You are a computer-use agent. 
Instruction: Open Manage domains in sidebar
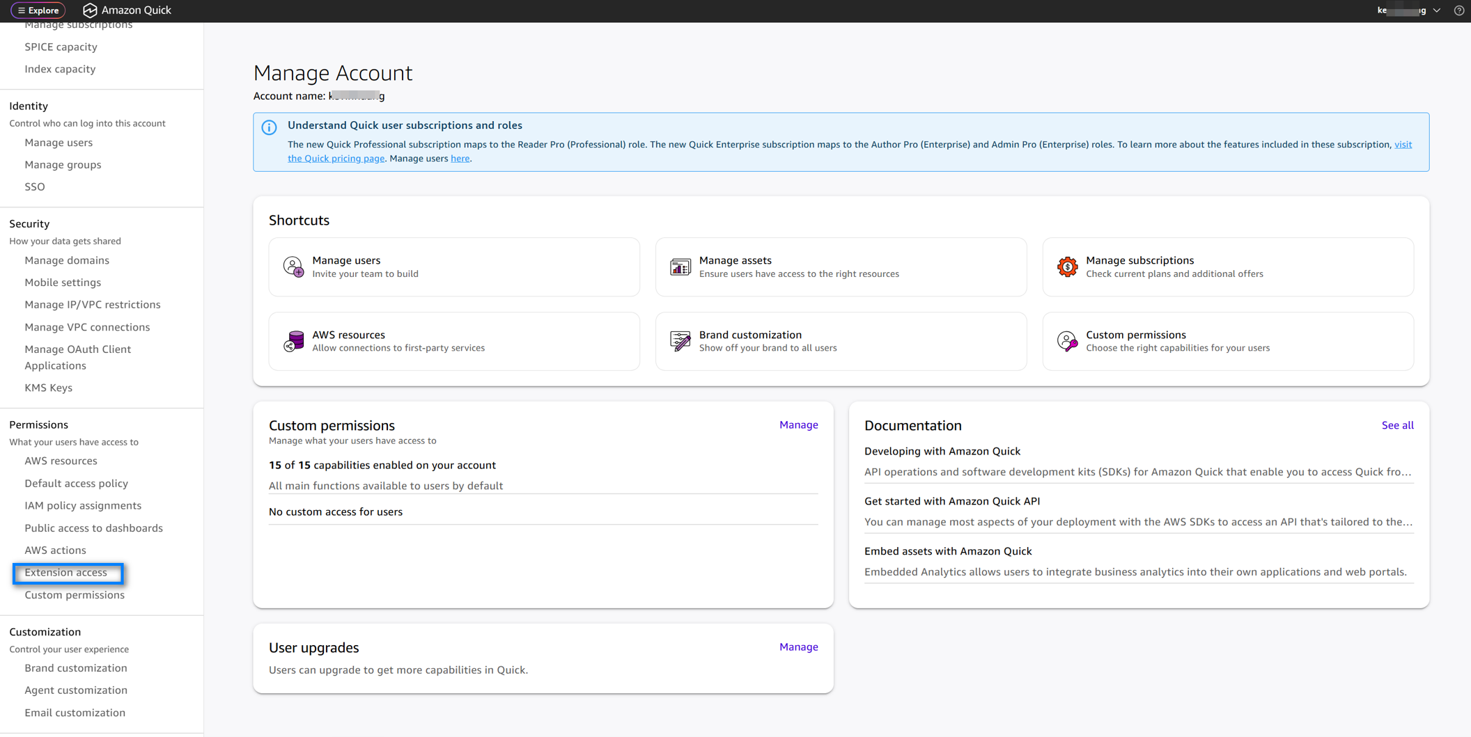(x=67, y=260)
